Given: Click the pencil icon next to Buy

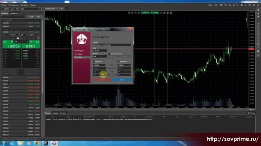Looking at the screenshot, I should 31,42.
